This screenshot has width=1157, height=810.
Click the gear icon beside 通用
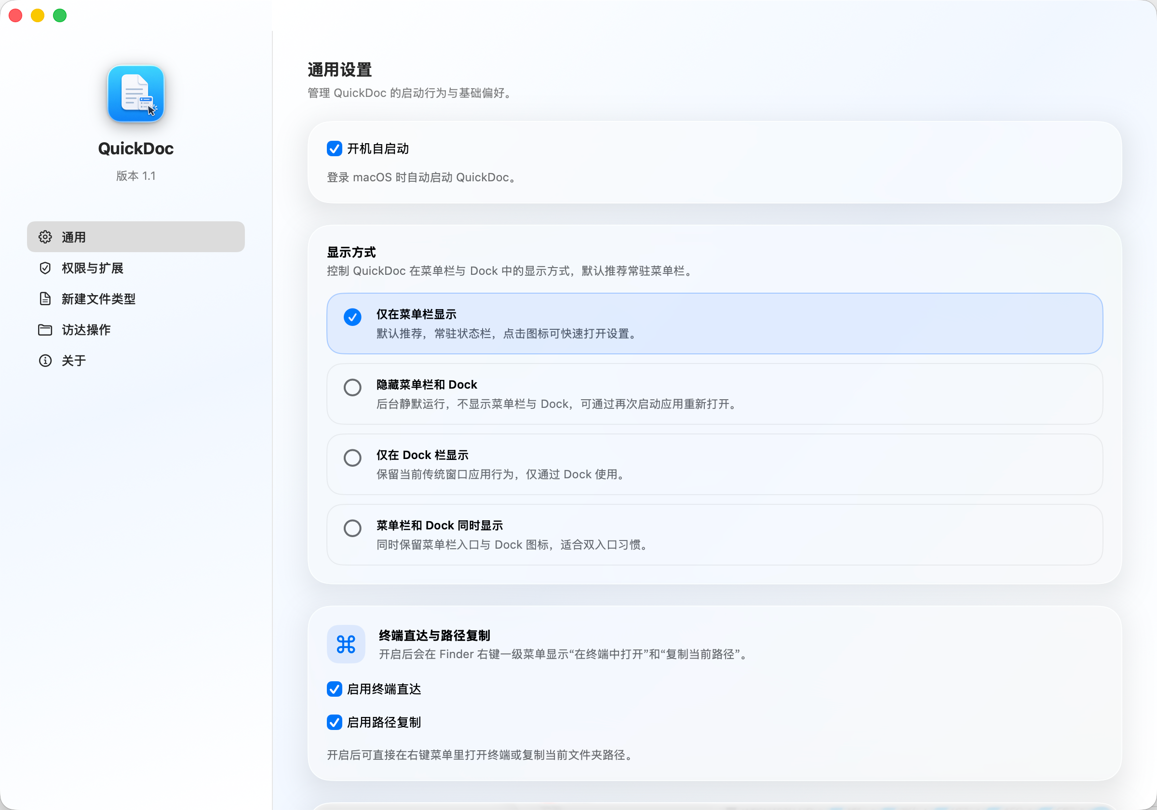[x=45, y=237]
